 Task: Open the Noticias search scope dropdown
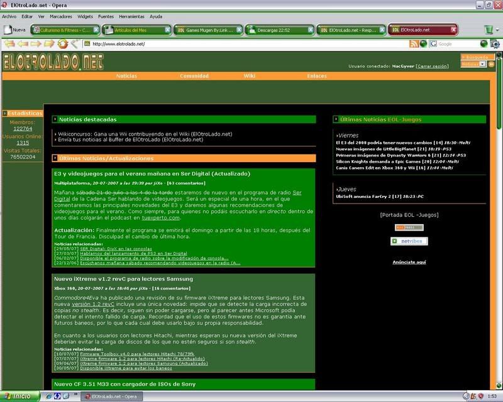click(473, 64)
